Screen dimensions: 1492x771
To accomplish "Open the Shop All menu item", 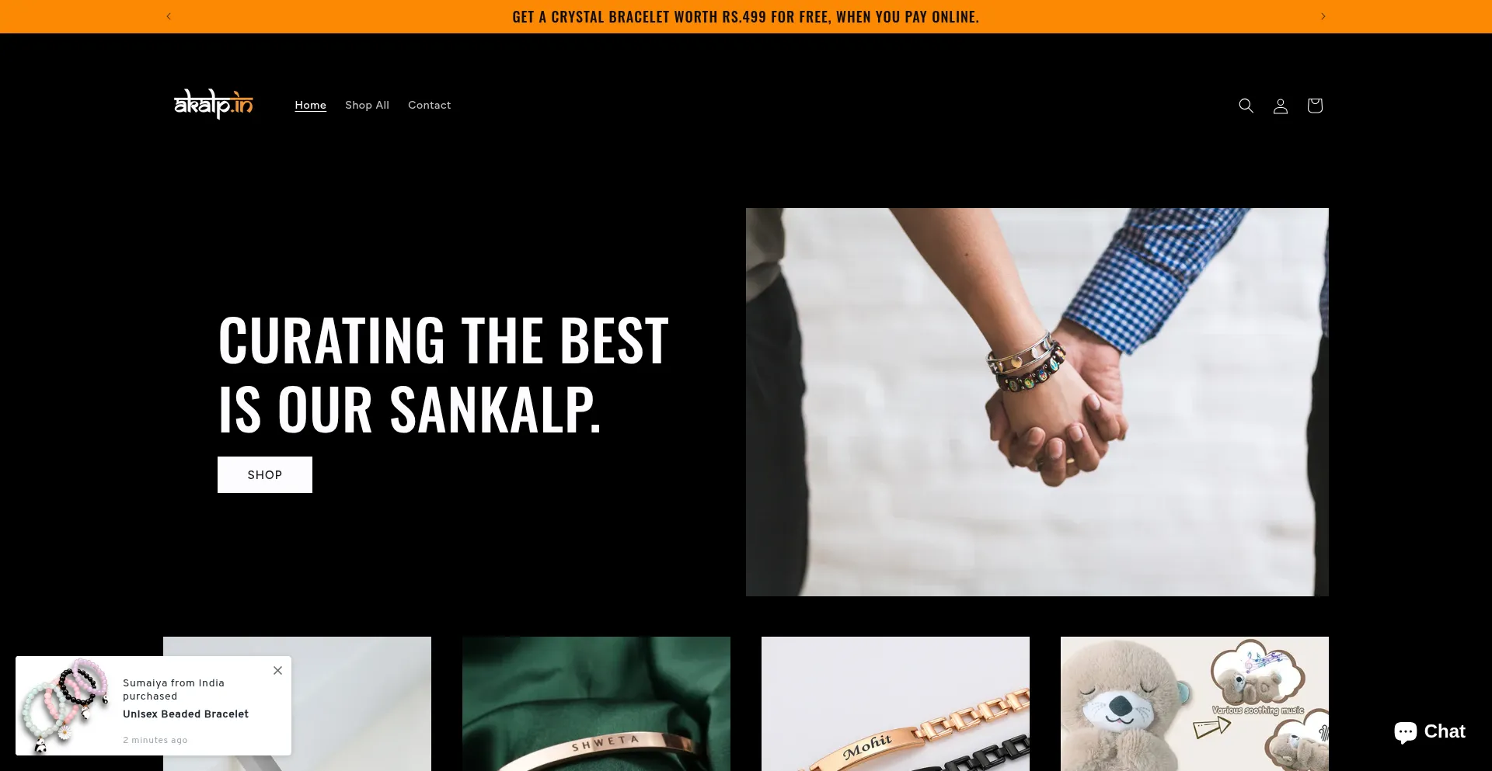I will (367, 105).
